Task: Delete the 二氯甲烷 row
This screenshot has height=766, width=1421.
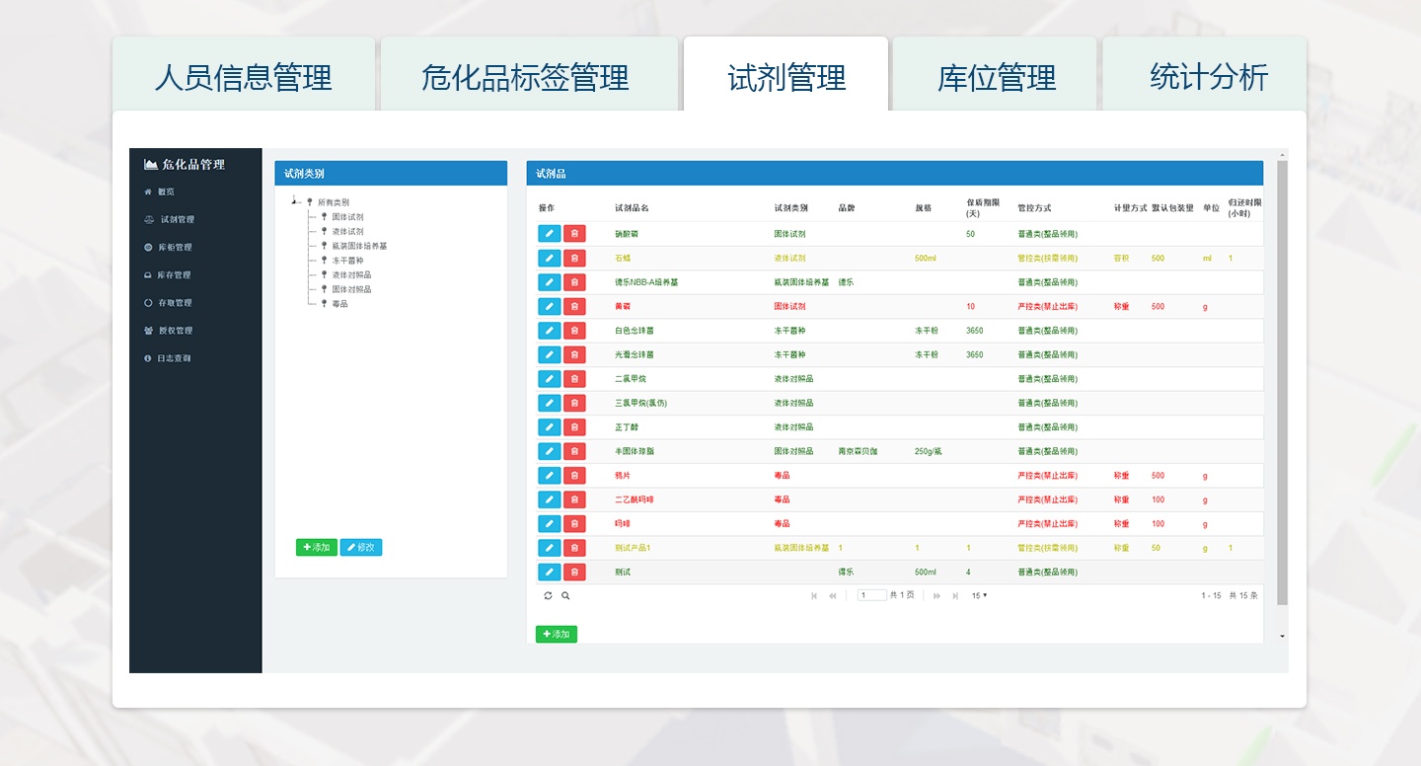Action: coord(574,379)
